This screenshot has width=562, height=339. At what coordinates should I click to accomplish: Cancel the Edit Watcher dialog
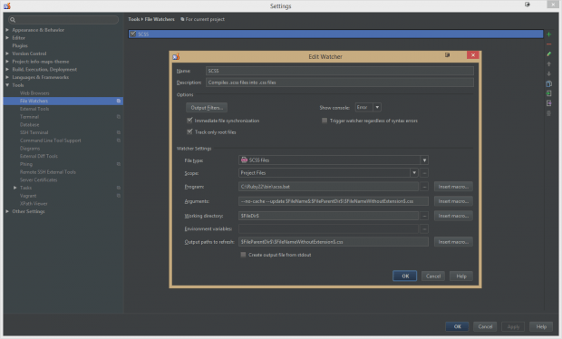[433, 276]
